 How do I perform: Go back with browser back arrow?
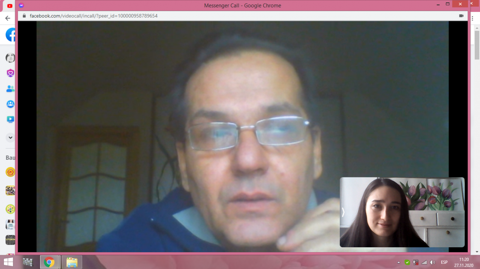click(7, 18)
